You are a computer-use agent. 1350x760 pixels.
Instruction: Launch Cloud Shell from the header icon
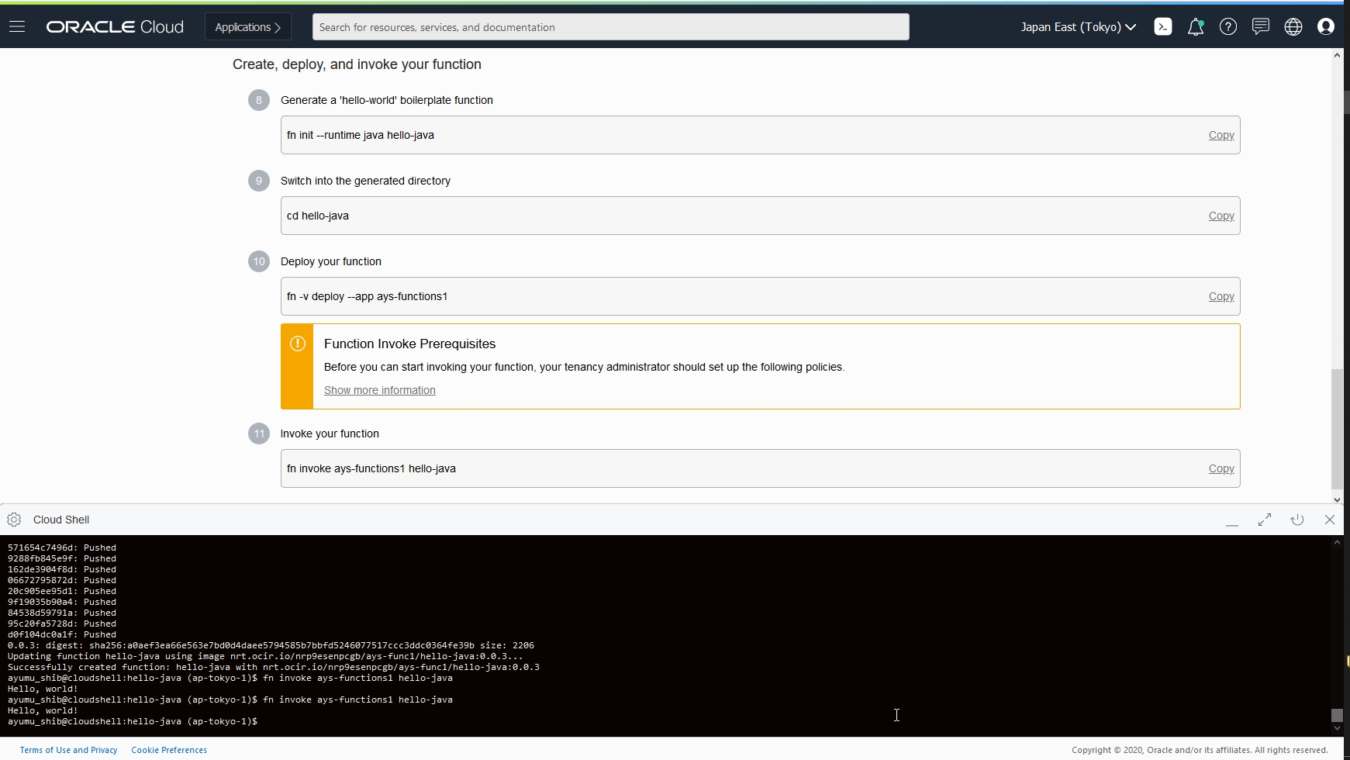[1163, 26]
